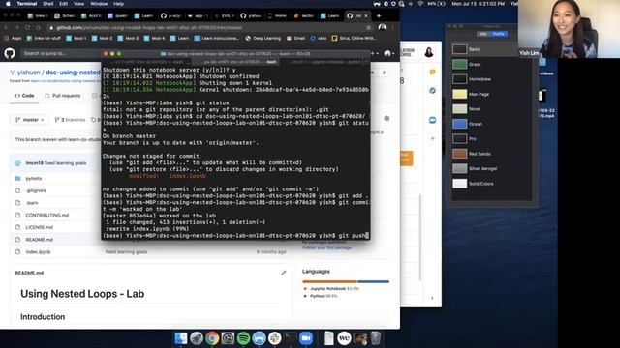Open a new Chrome tab with plus
Image resolution: width=620 pixels, height=348 pixels.
[379, 15]
